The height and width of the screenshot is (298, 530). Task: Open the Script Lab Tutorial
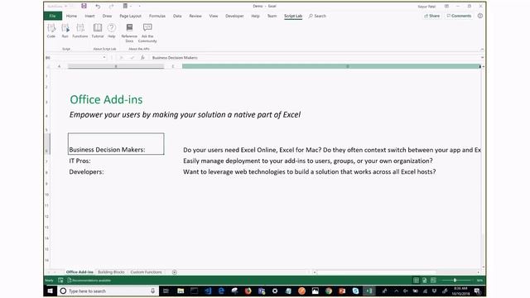point(98,31)
